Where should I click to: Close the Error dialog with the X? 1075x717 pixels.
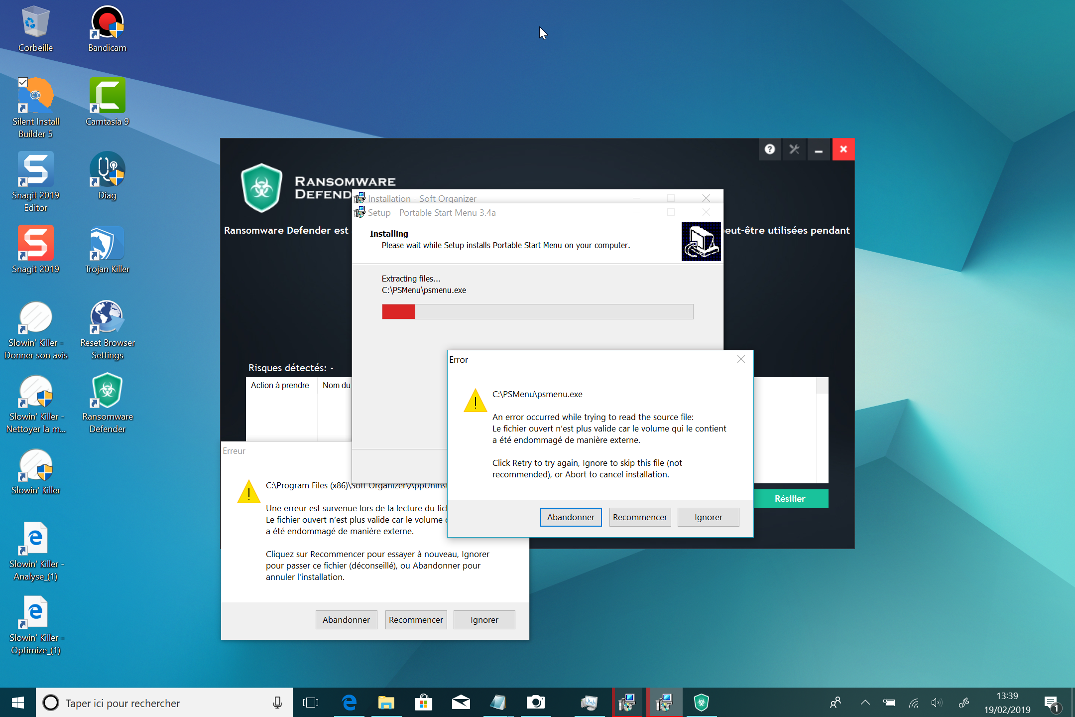click(741, 359)
